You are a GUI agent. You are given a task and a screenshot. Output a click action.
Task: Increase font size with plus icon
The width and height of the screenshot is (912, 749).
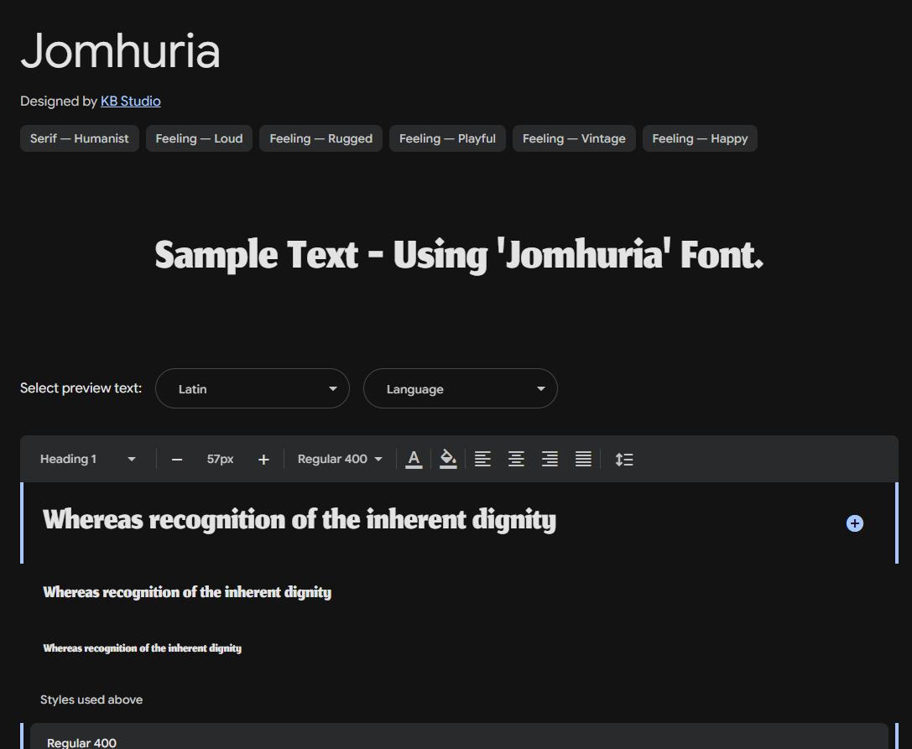pyautogui.click(x=263, y=460)
